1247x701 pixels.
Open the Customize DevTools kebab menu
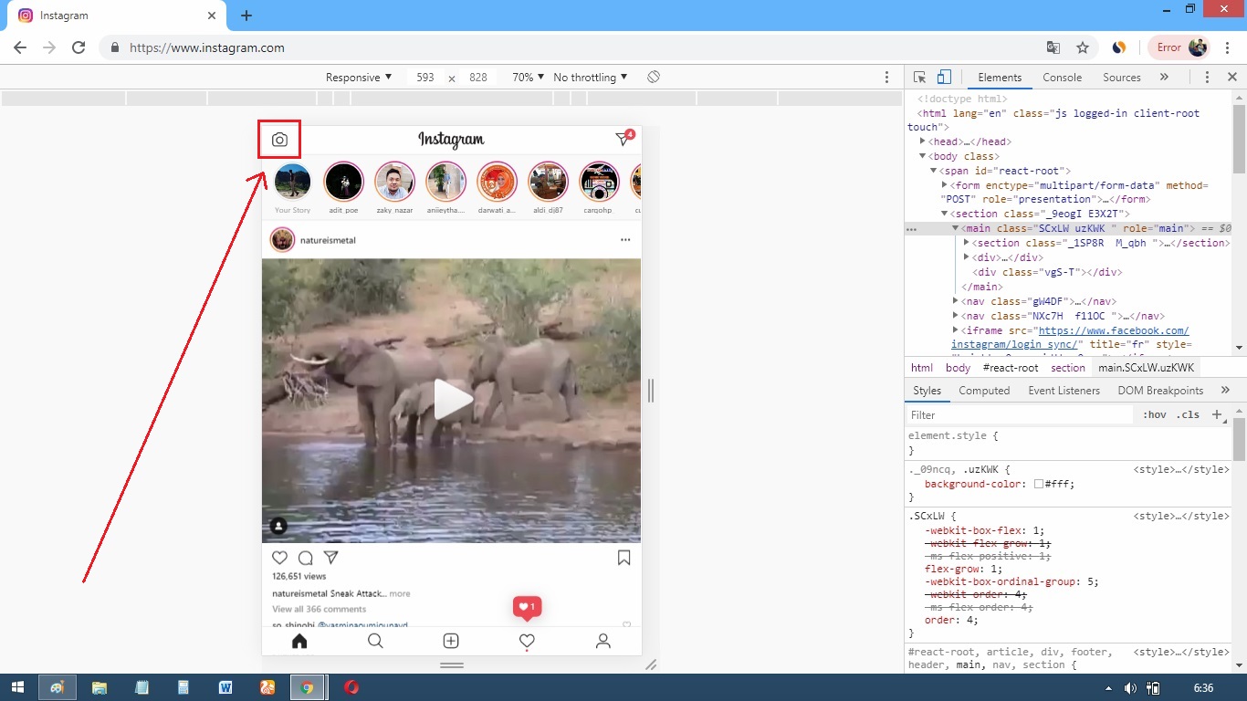[x=1207, y=78]
